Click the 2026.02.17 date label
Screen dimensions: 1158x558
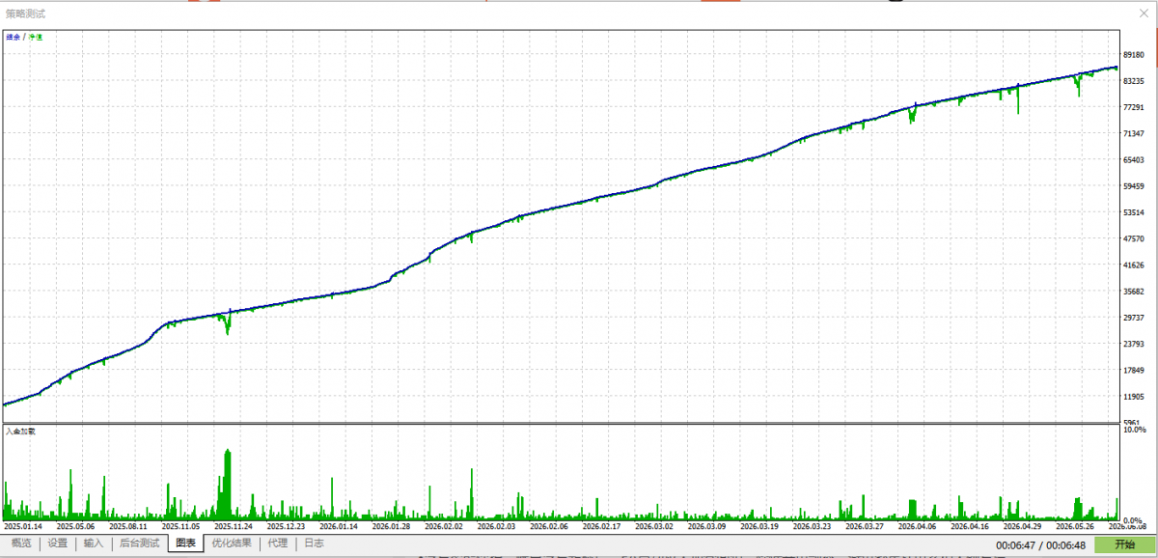(600, 527)
